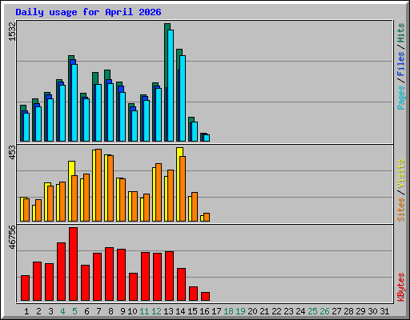Click green weekend day label 19
This screenshot has height=320, width=410.
(240, 311)
